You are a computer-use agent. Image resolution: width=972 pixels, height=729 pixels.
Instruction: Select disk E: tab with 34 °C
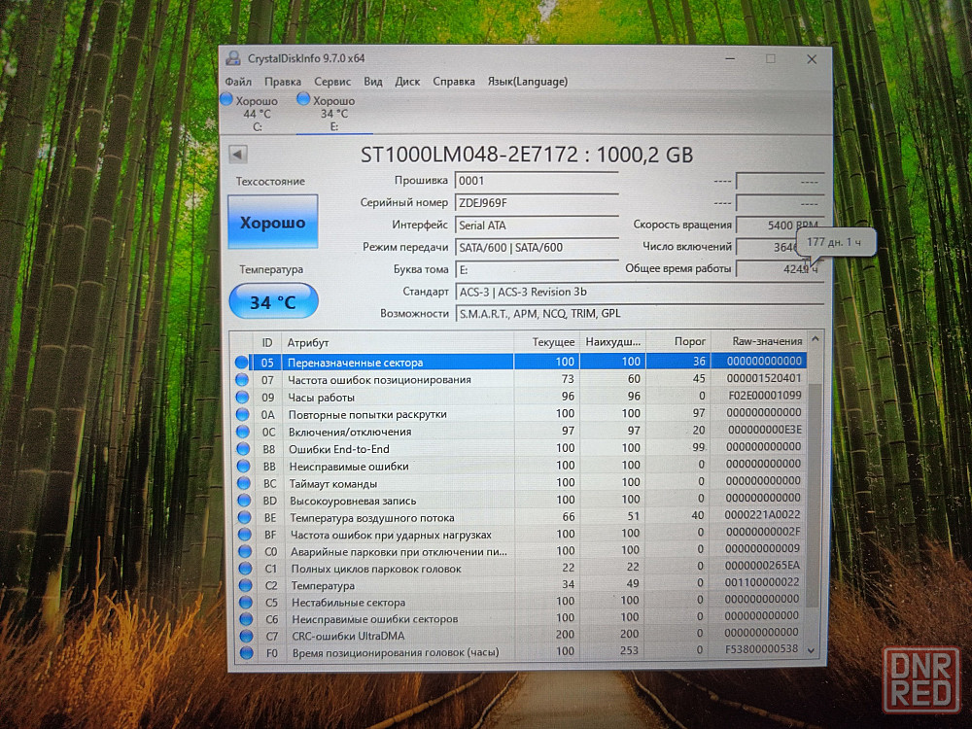coord(334,114)
